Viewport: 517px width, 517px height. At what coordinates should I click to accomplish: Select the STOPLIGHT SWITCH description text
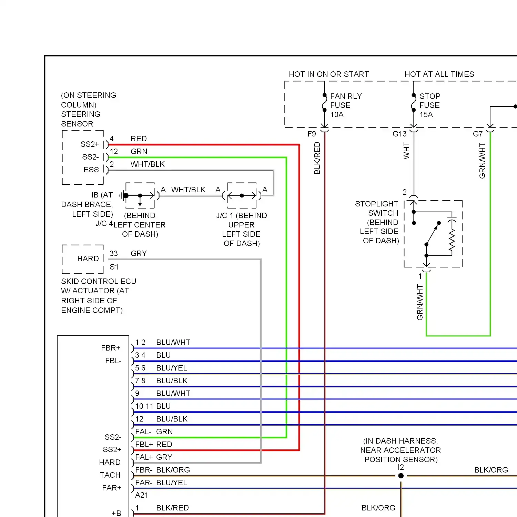point(377,222)
